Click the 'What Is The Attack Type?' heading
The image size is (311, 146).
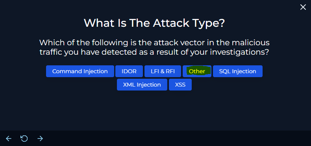[x=154, y=23]
